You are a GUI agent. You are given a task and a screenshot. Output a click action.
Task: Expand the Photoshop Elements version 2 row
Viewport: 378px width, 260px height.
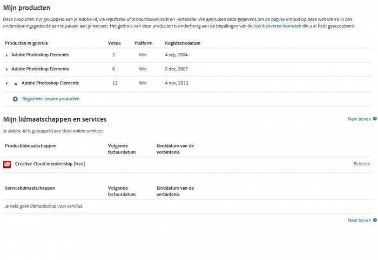[x=6, y=55]
